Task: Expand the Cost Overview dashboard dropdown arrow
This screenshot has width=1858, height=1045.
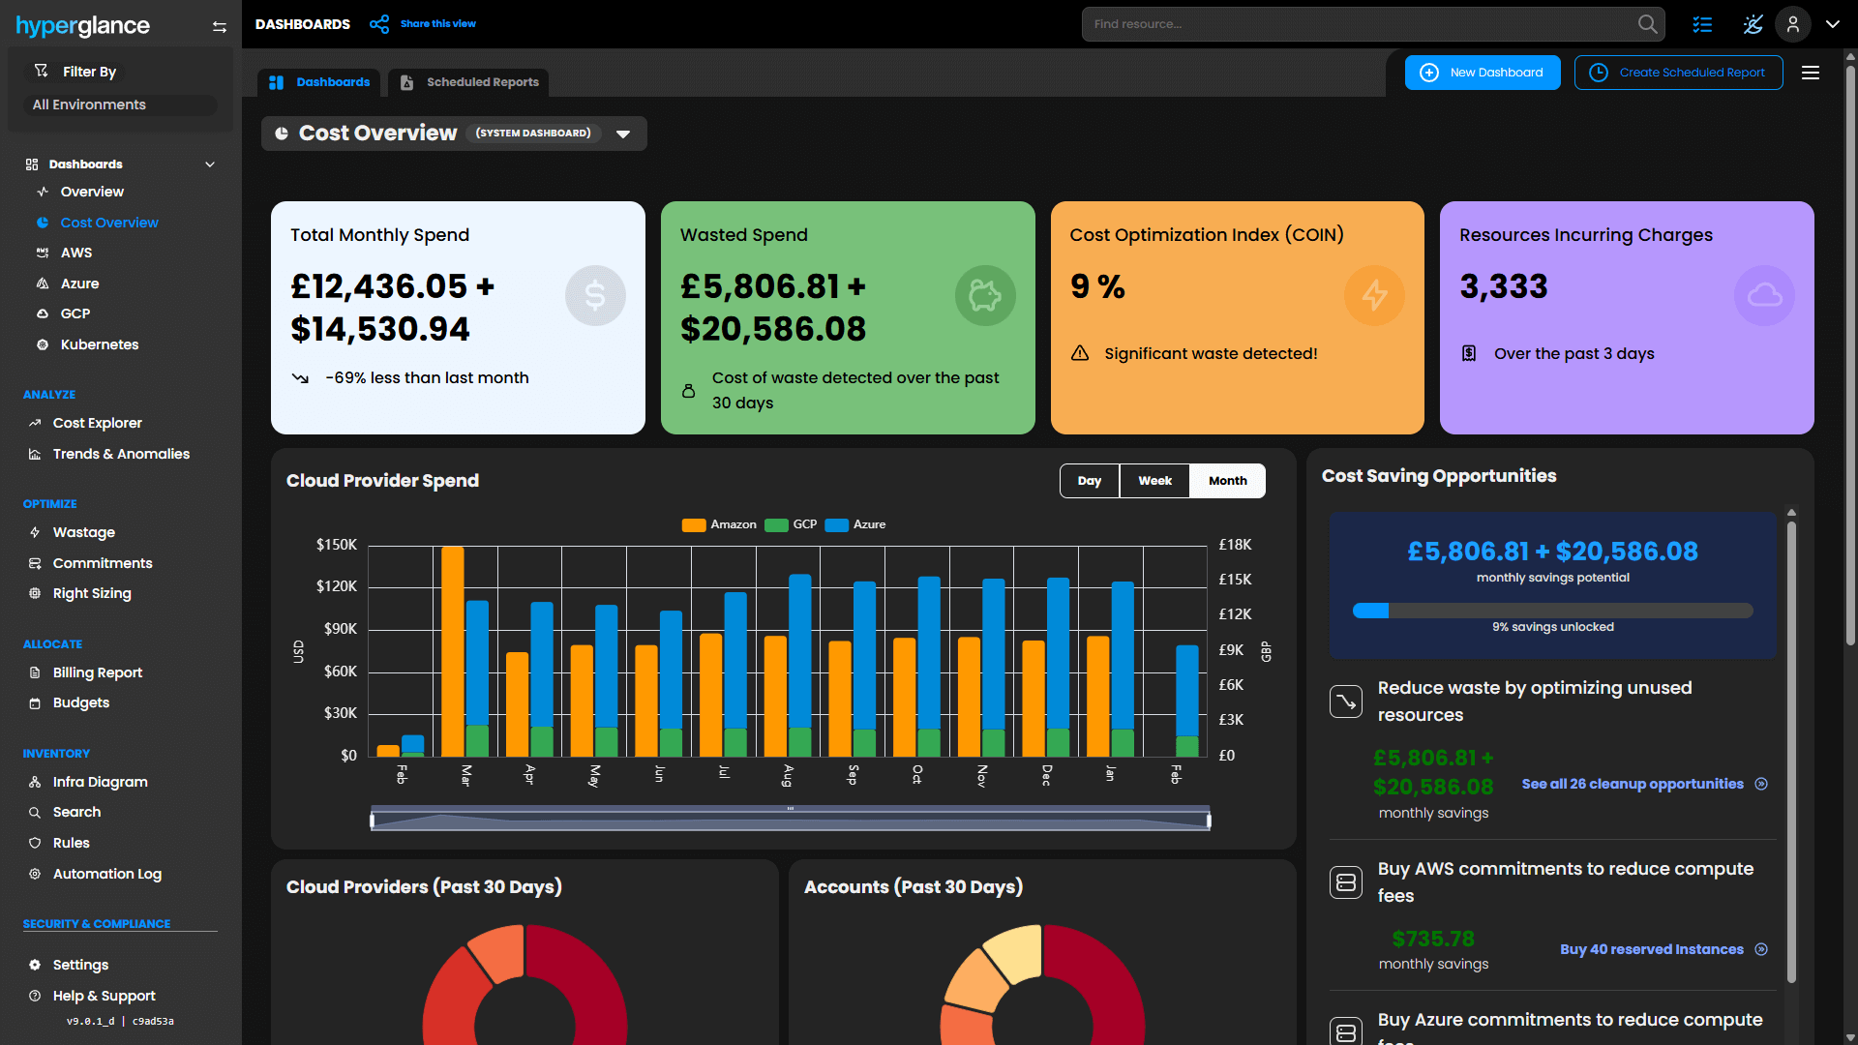Action: pos(623,134)
